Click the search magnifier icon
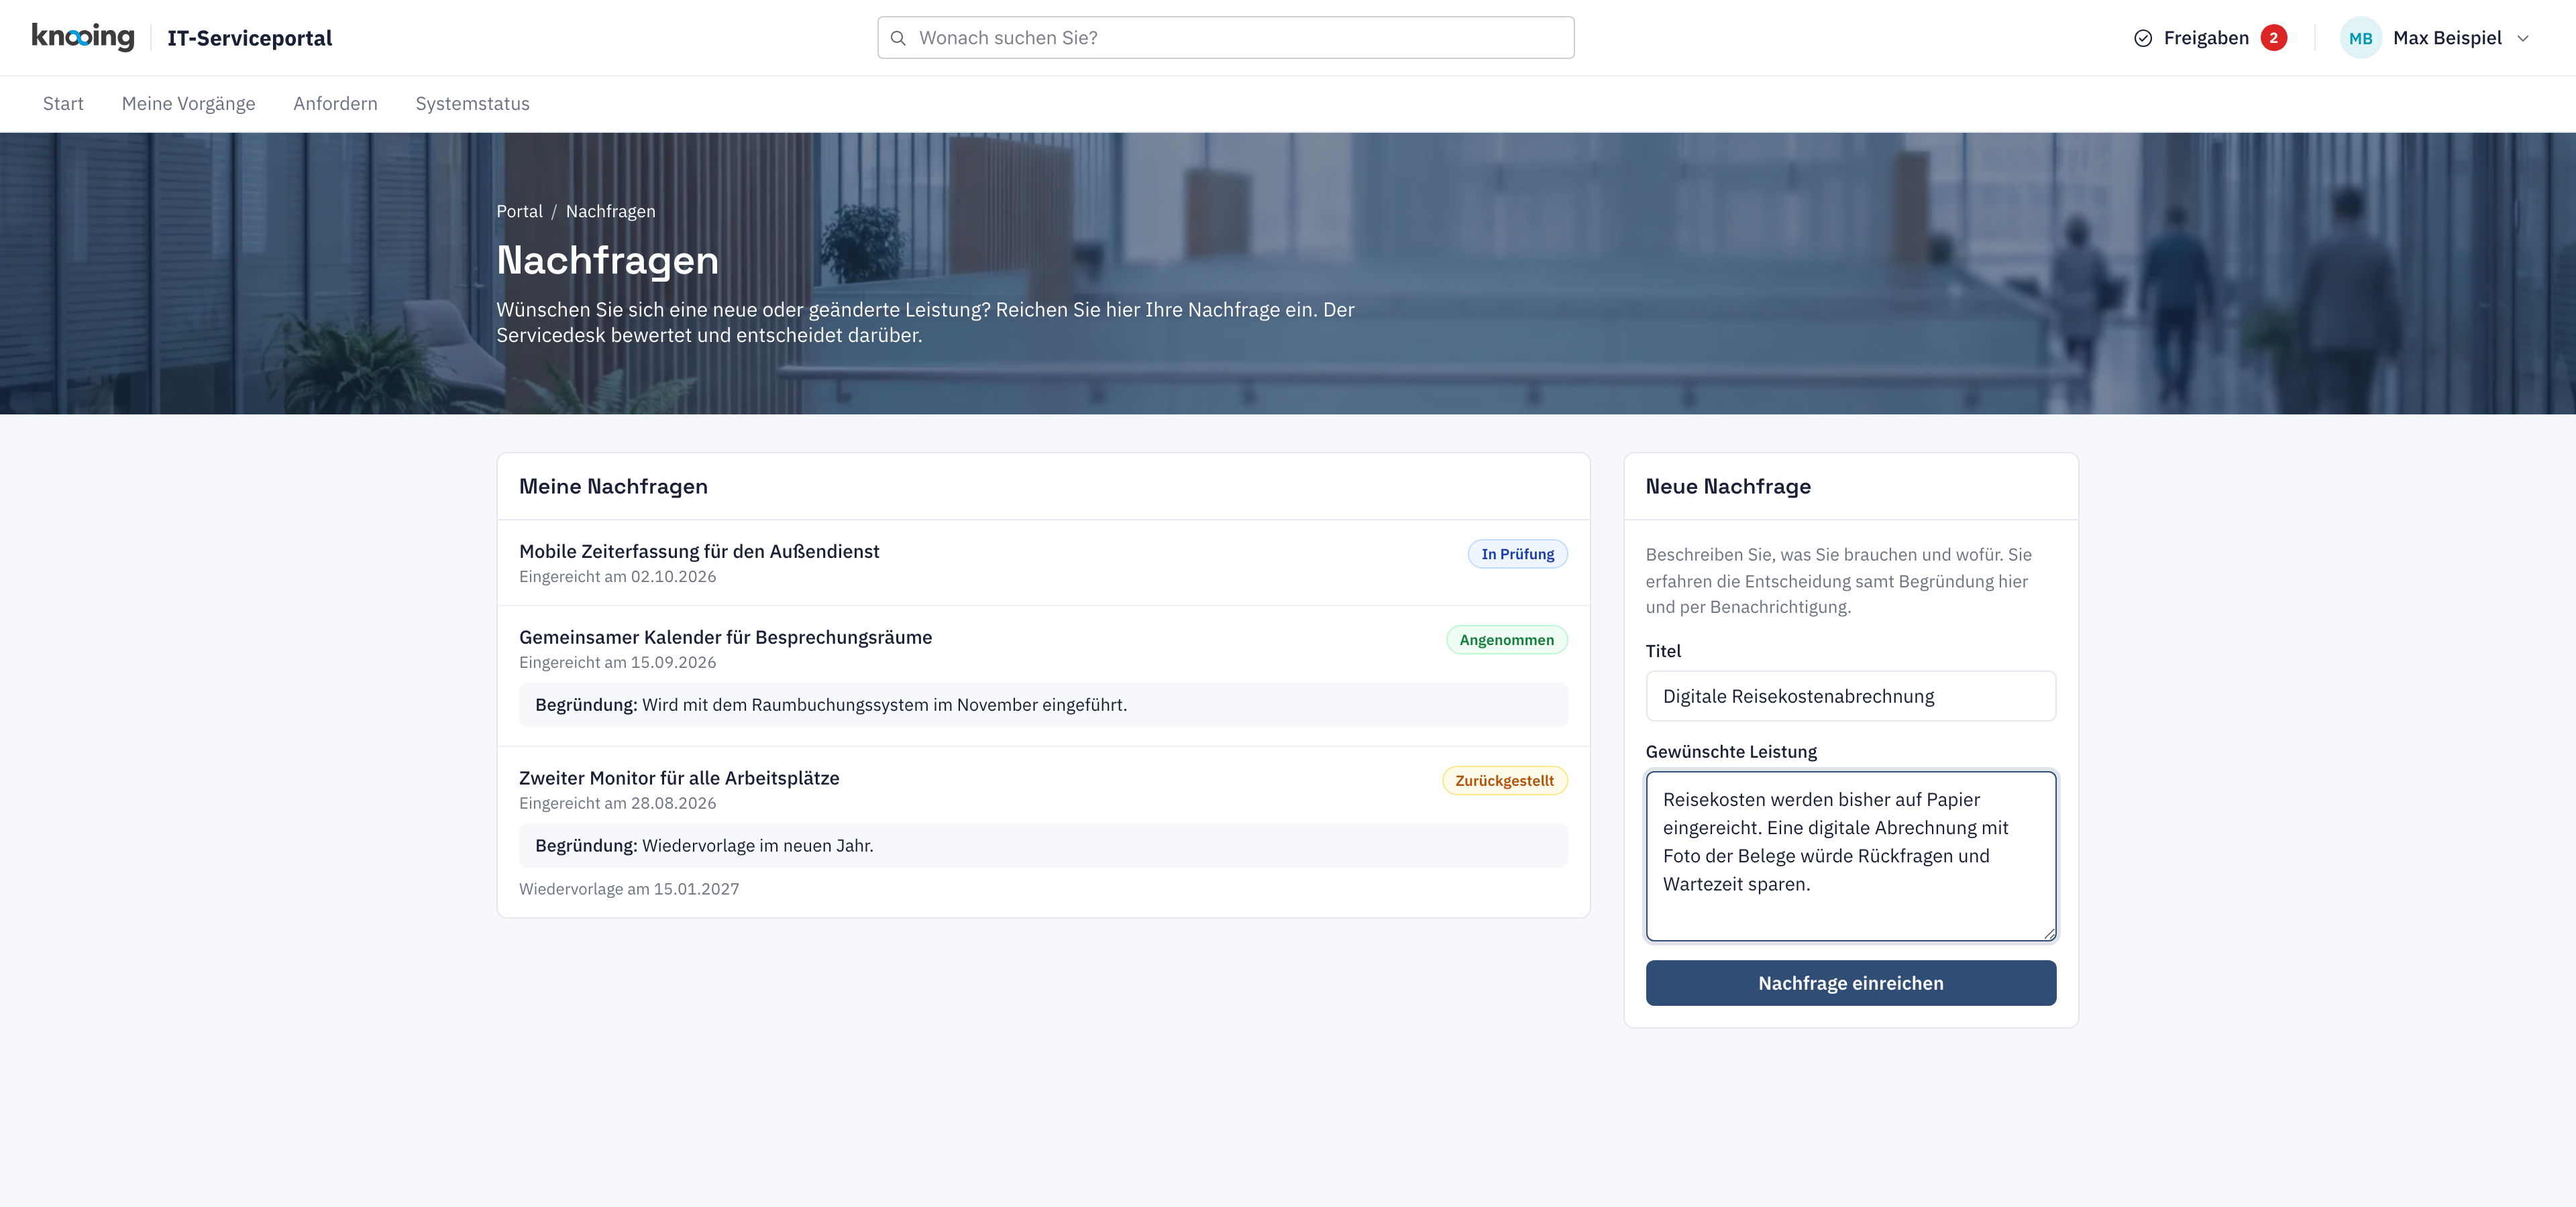 898,38
